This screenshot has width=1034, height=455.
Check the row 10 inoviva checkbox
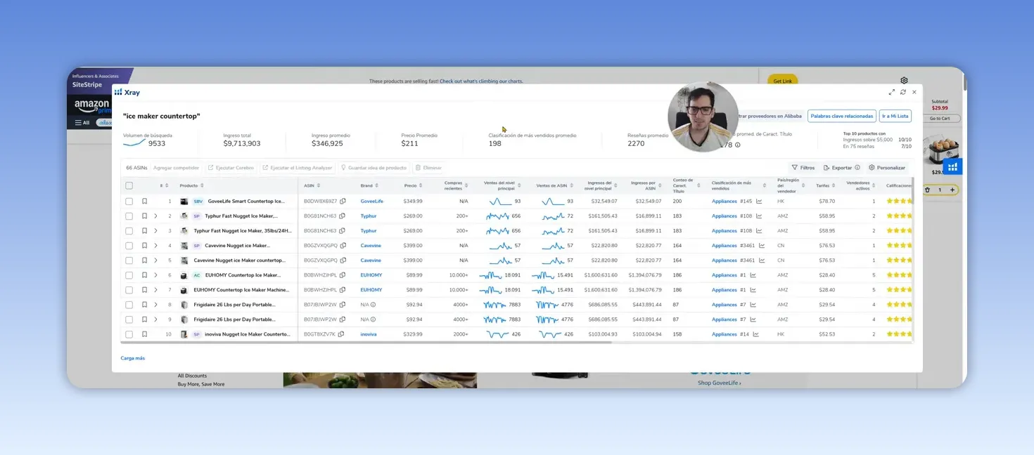(x=129, y=334)
